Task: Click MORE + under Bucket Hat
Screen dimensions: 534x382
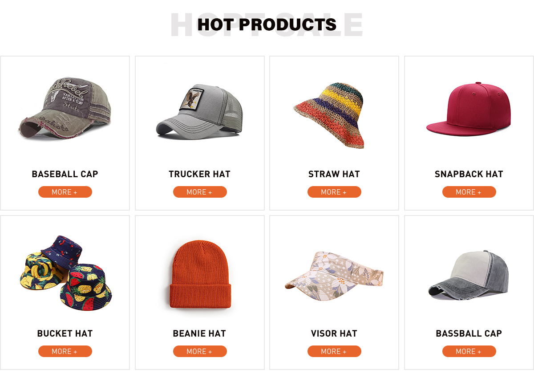Action: 65,351
